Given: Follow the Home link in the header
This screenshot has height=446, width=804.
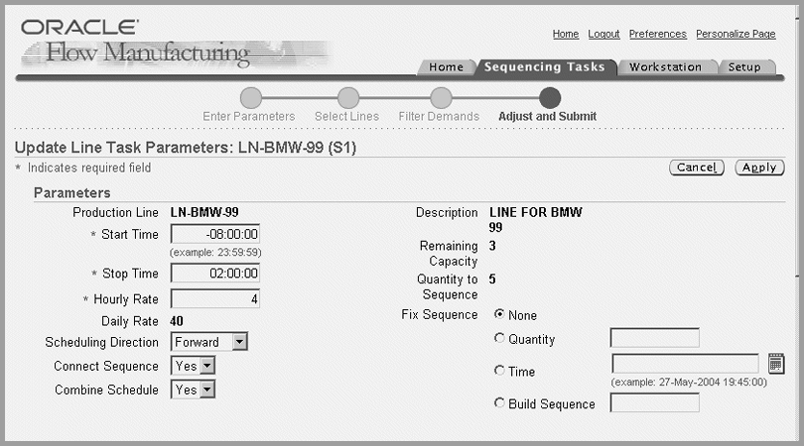Looking at the screenshot, I should pyautogui.click(x=566, y=34).
